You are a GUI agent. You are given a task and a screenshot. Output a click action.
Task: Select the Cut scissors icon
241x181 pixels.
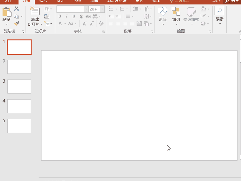[x=17, y=9]
